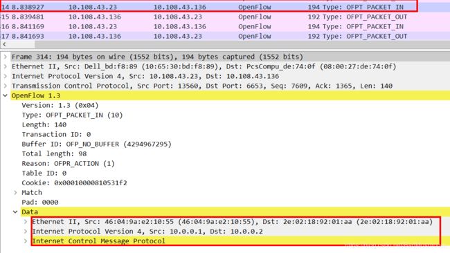Select the Table ID: 0 field
This screenshot has height=253, width=450.
click(44, 174)
